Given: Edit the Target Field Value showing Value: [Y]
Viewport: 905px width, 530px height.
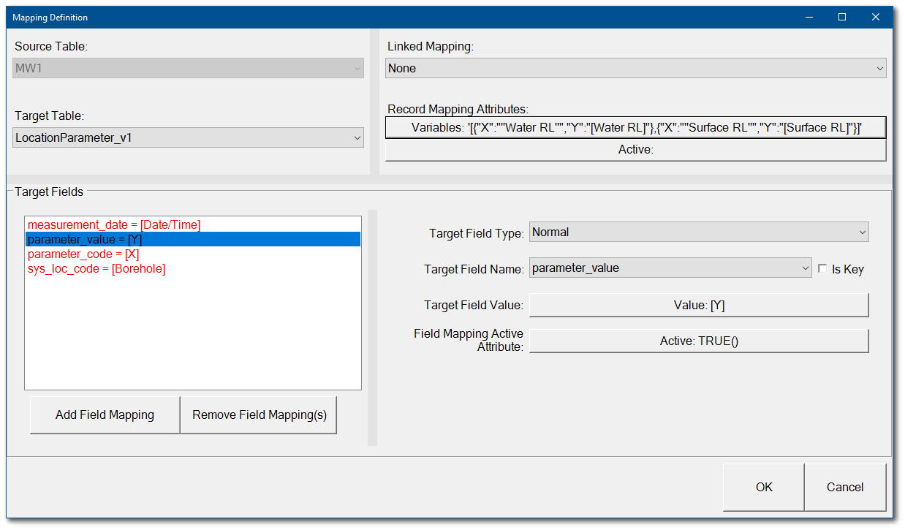Looking at the screenshot, I should coord(699,305).
